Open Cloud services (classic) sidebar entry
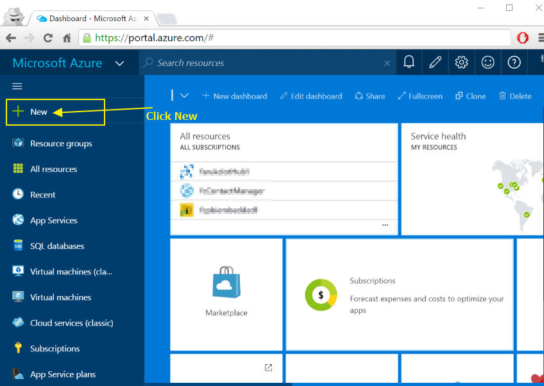 (72, 323)
